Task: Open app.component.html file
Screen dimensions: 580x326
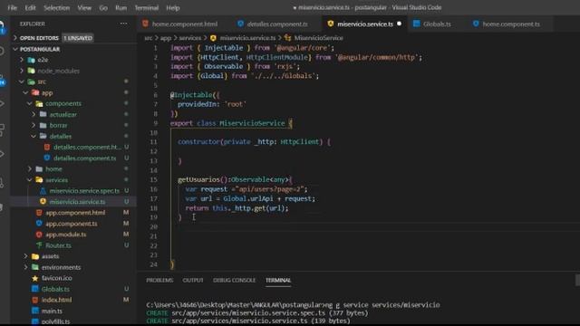Action: 75,213
